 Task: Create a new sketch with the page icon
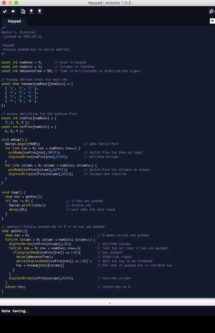(x=23, y=11)
